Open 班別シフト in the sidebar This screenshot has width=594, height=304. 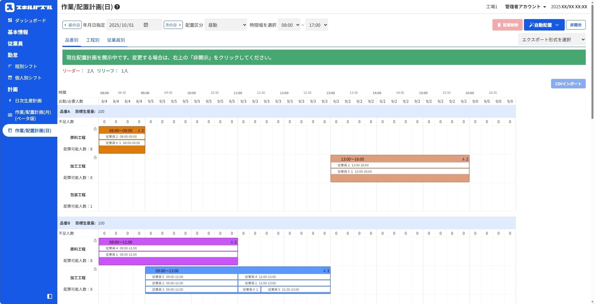pyautogui.click(x=26, y=66)
